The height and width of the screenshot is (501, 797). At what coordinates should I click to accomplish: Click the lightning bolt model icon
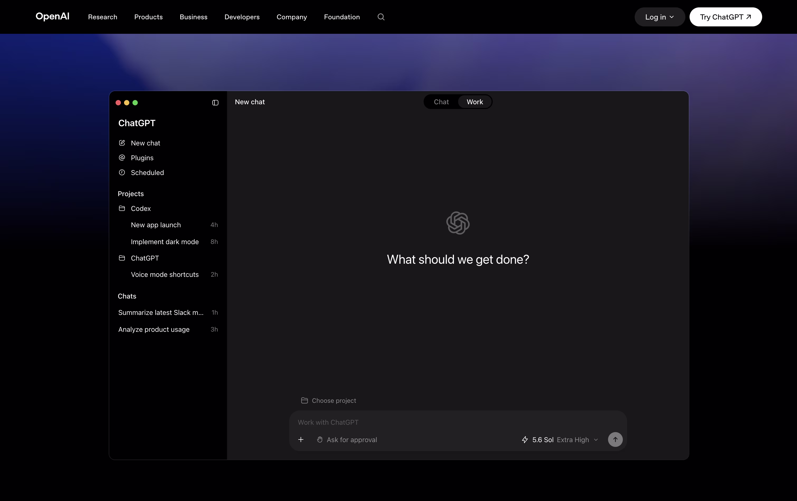(x=525, y=439)
